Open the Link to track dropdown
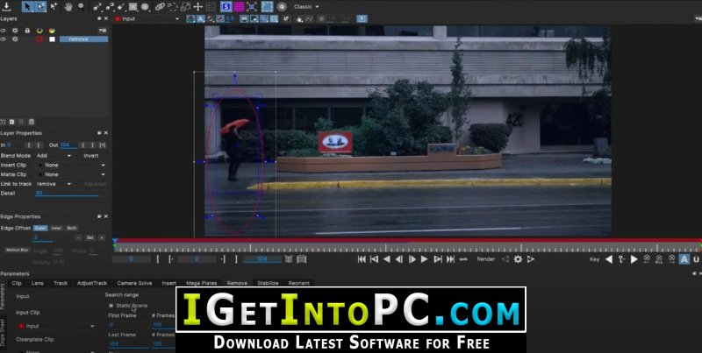702x353 pixels. (x=54, y=184)
